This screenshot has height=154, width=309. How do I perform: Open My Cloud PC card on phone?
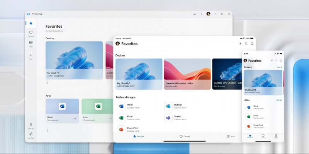coord(263,82)
